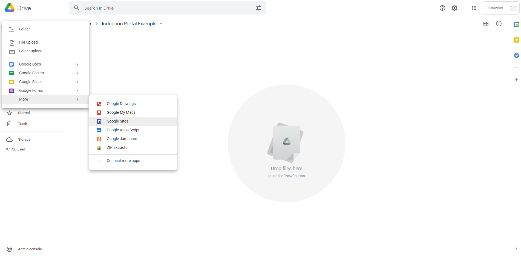The width and height of the screenshot is (521, 256).
Task: Click the breadcrumb chevron before folder name
Action: click(96, 24)
